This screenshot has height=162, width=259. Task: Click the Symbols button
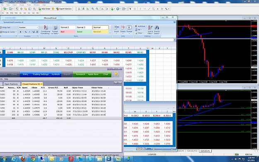(56, 74)
